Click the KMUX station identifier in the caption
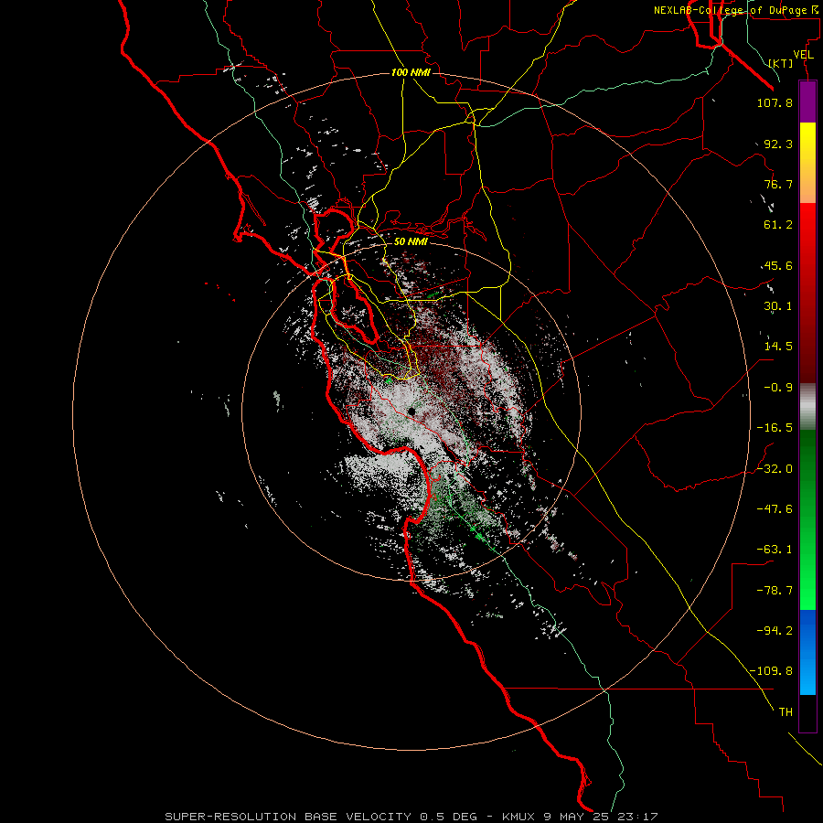The image size is (823, 823). (x=519, y=817)
